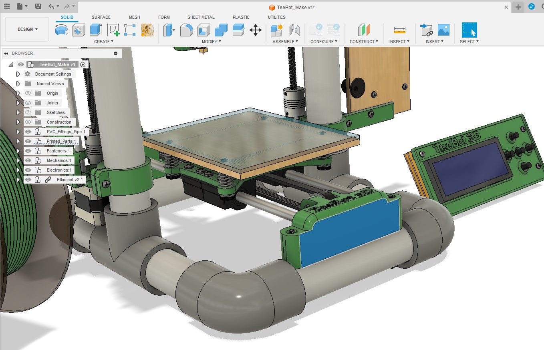
Task: Open the CONFIGURE dropdown menu
Action: (x=324, y=42)
